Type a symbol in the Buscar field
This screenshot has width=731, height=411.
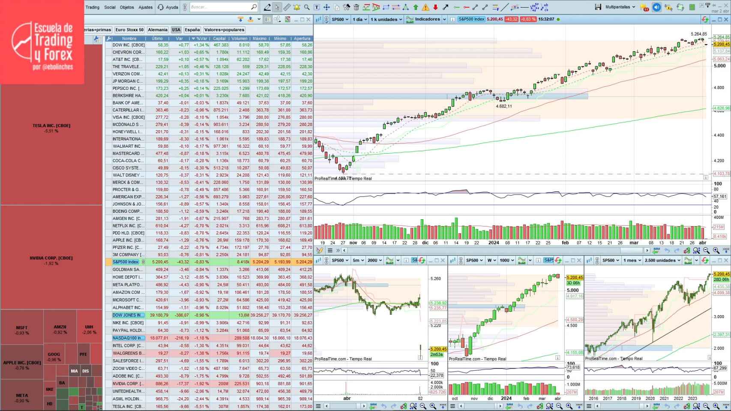coord(219,7)
